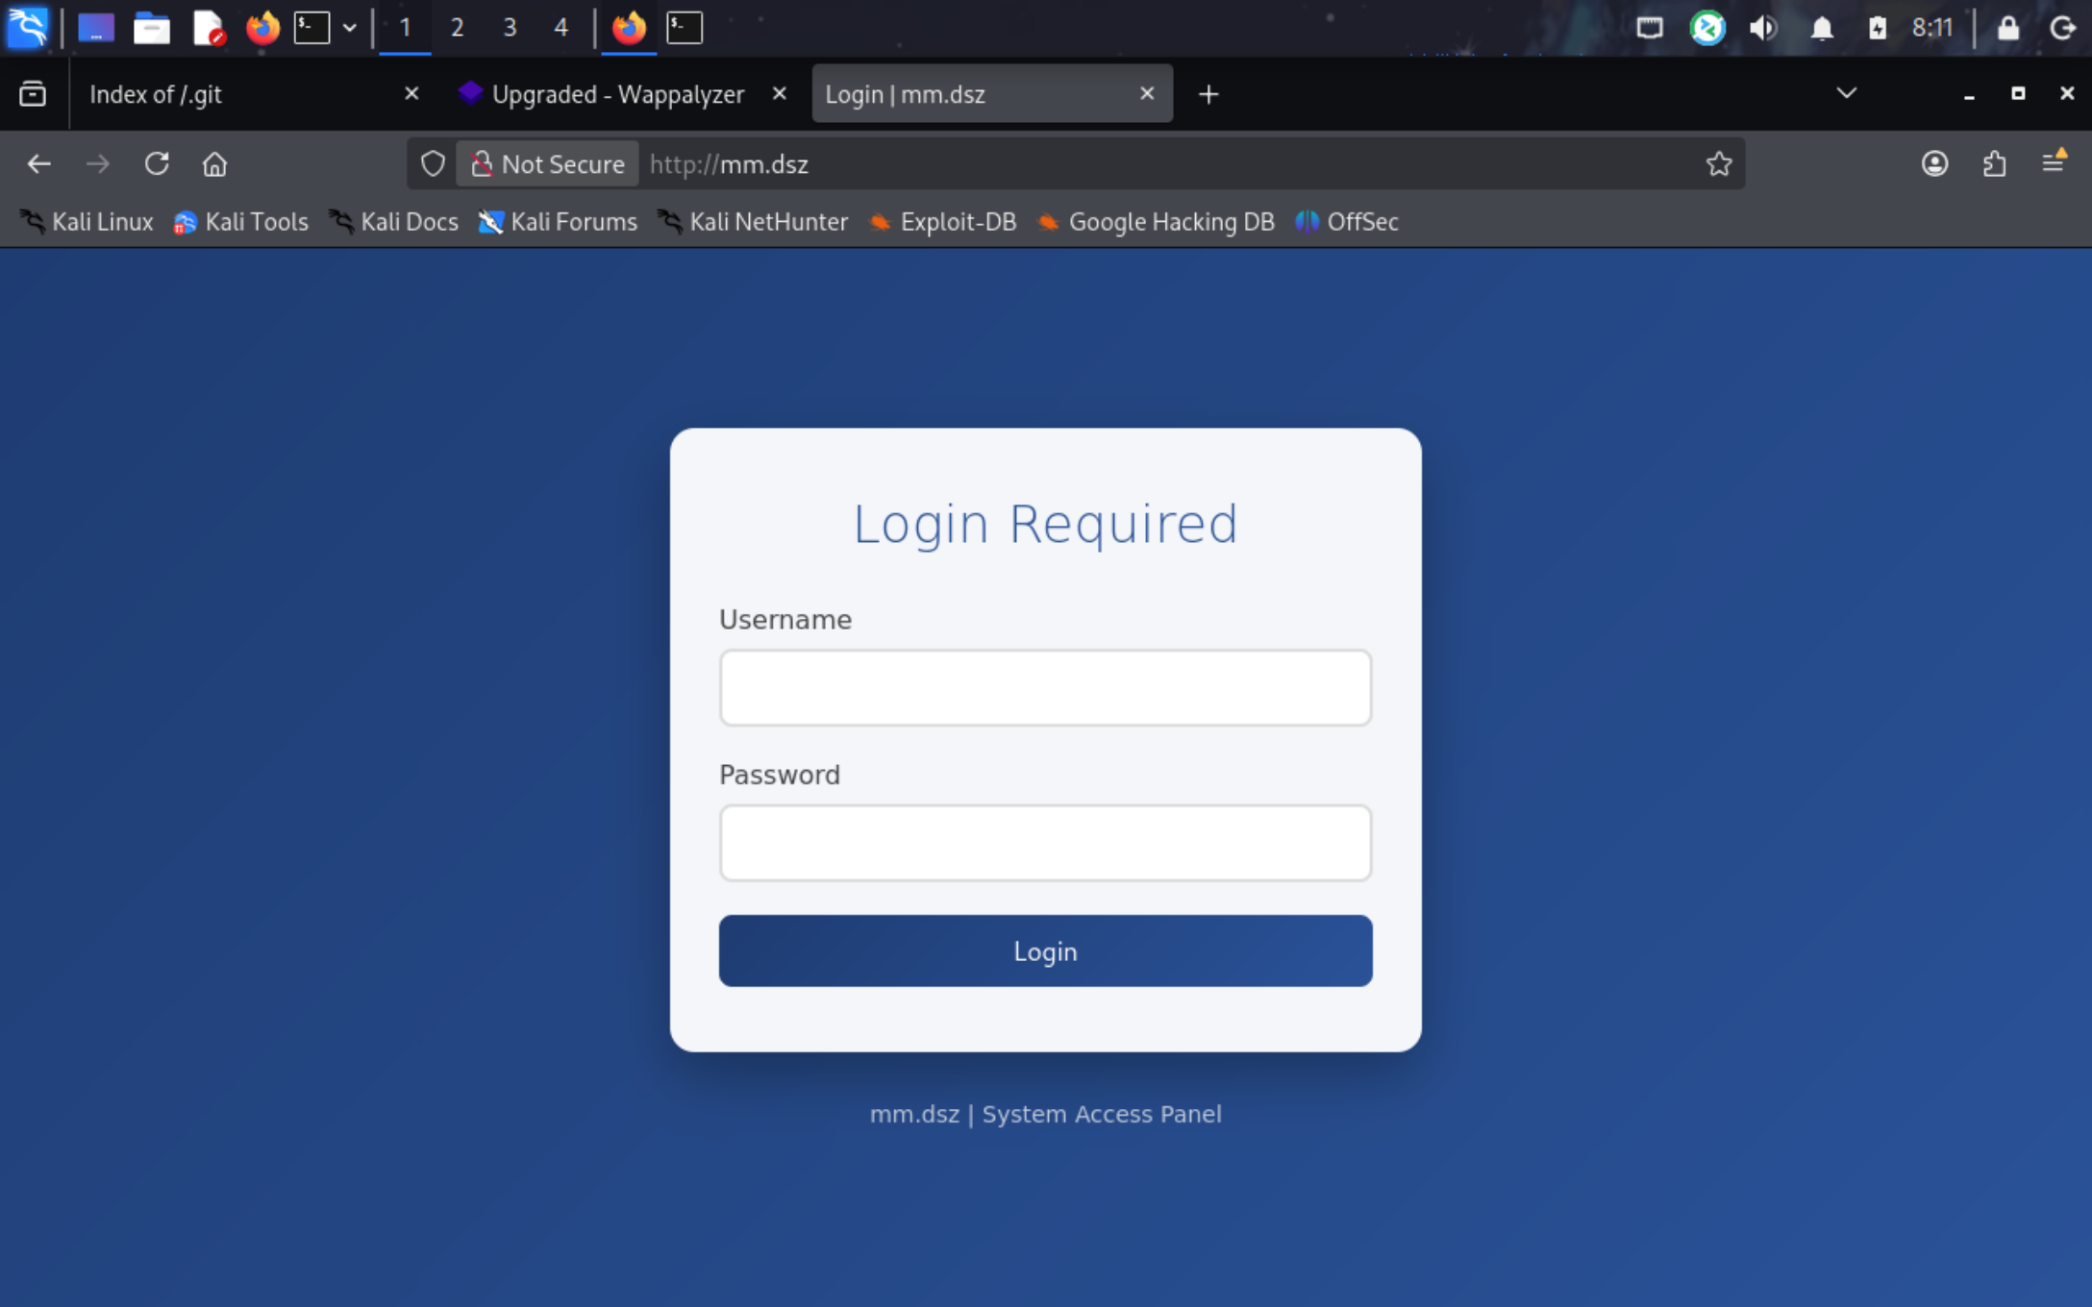Open the Not Secure site info
Viewport: 2092px width, 1307px height.
pyautogui.click(x=548, y=164)
